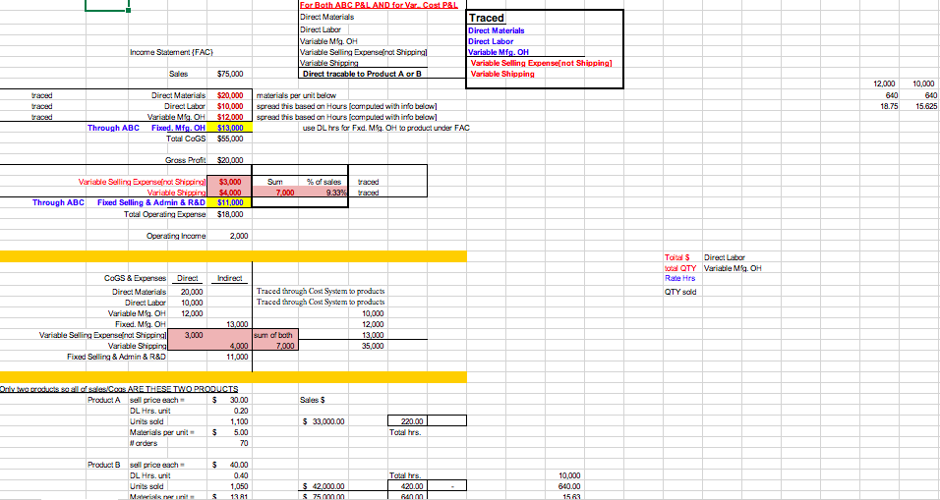Click the Variable Selling Expense $3,000 cell
The image size is (940, 500).
(230, 182)
